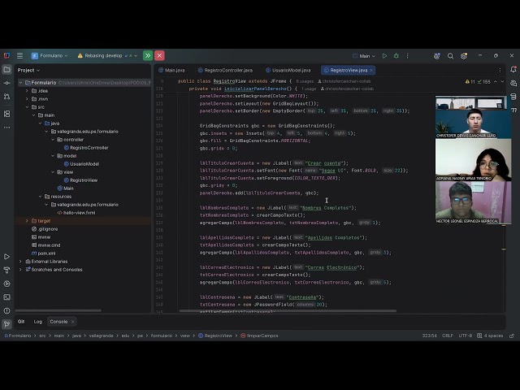Switch to RegistroController.java tab
Viewport: 520px width, 390px height.
tap(225, 71)
